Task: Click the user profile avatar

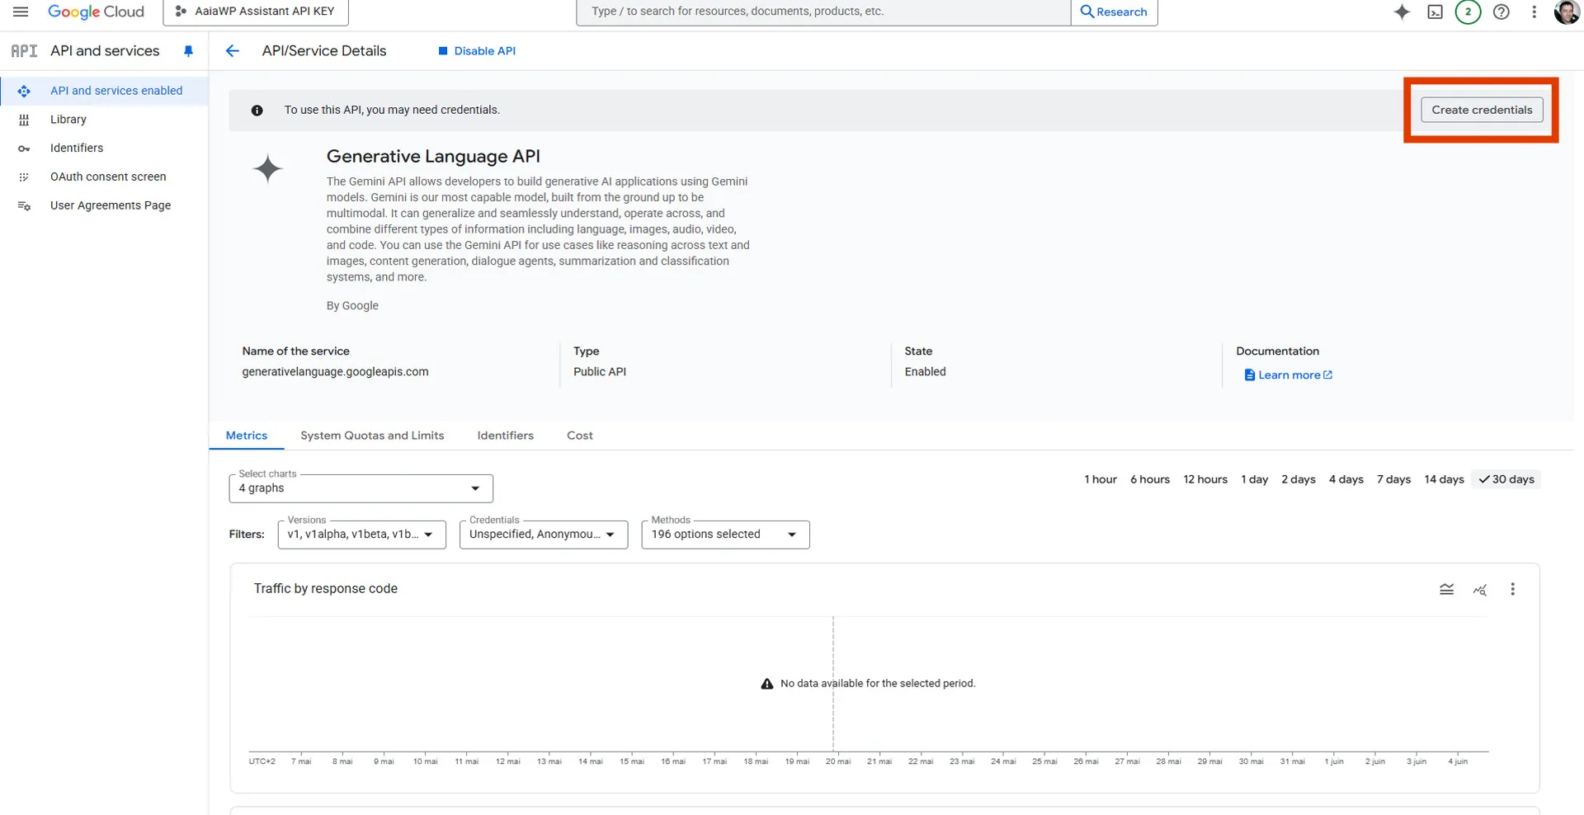Action: tap(1567, 12)
